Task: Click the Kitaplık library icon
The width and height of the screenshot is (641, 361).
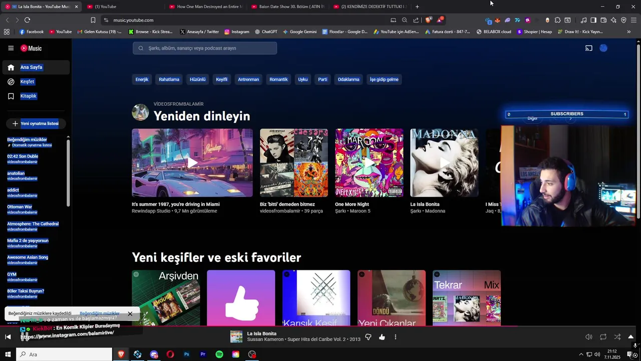Action: tap(11, 96)
